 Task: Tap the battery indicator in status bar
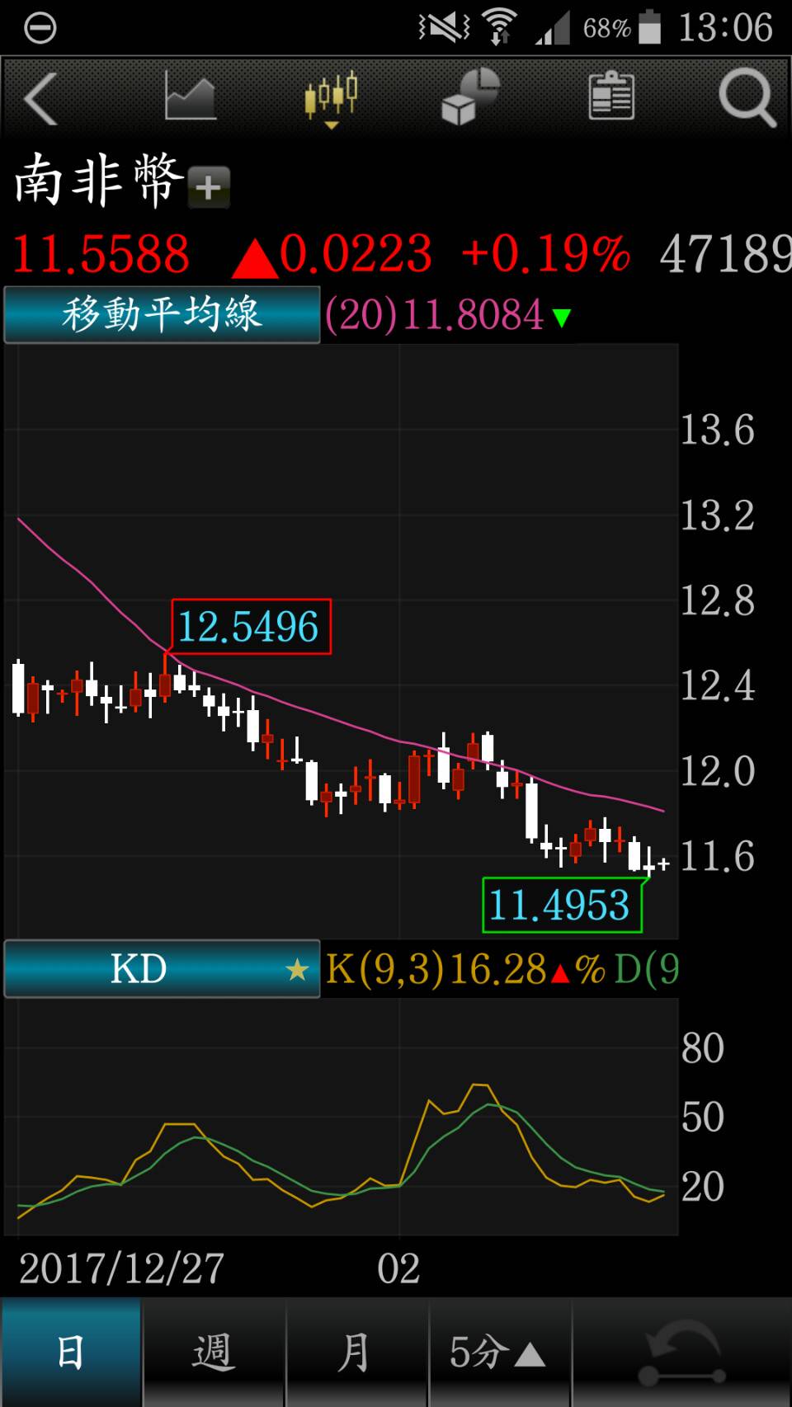pos(650,28)
